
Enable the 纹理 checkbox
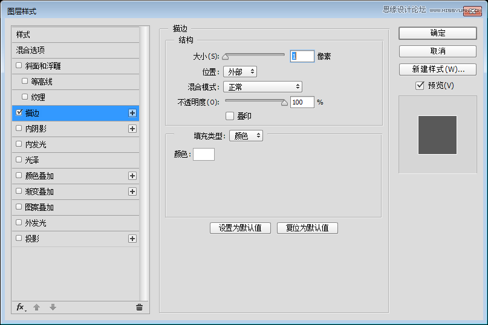(x=25, y=97)
